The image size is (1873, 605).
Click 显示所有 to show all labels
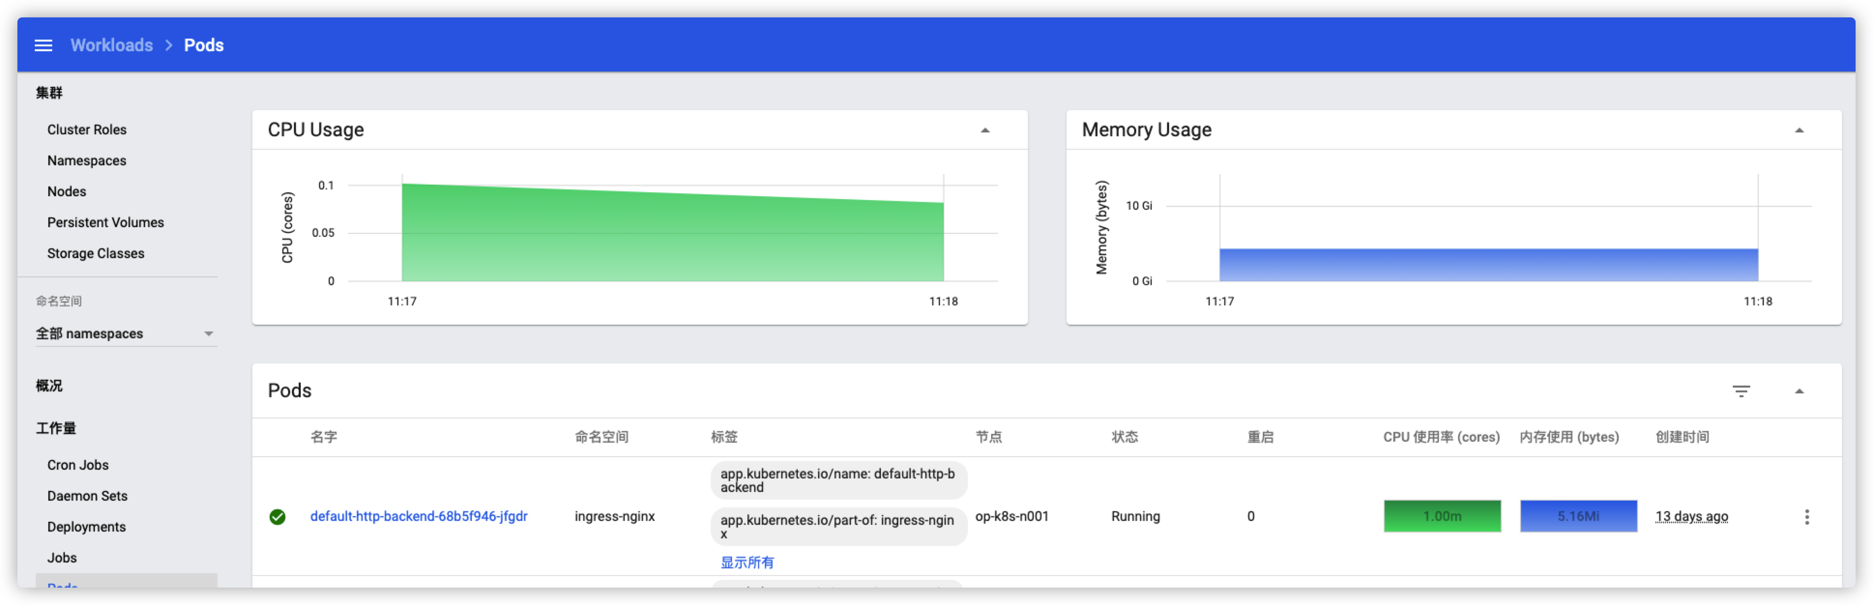pos(746,562)
